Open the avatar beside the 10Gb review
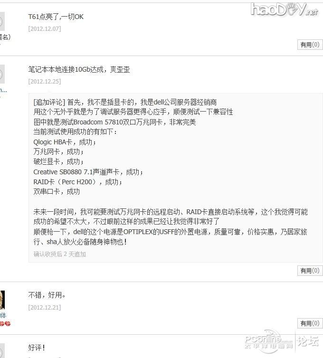This screenshot has height=358, width=323. (x=2, y=74)
